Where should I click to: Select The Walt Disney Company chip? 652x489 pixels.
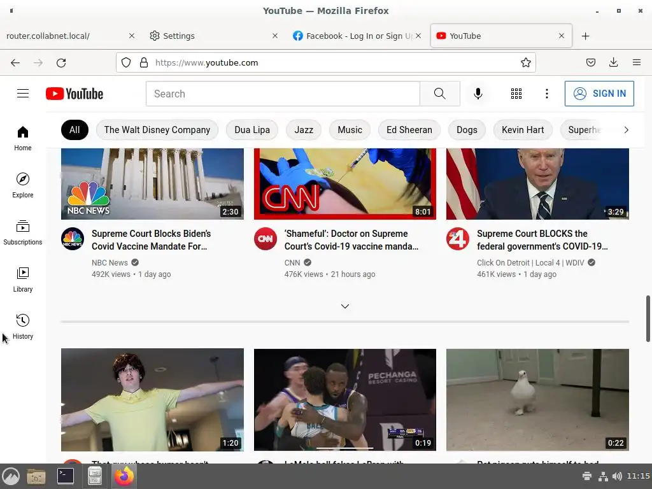[157, 130]
